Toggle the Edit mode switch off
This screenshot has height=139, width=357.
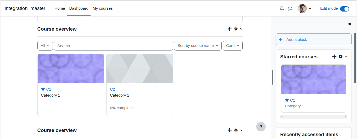(344, 9)
